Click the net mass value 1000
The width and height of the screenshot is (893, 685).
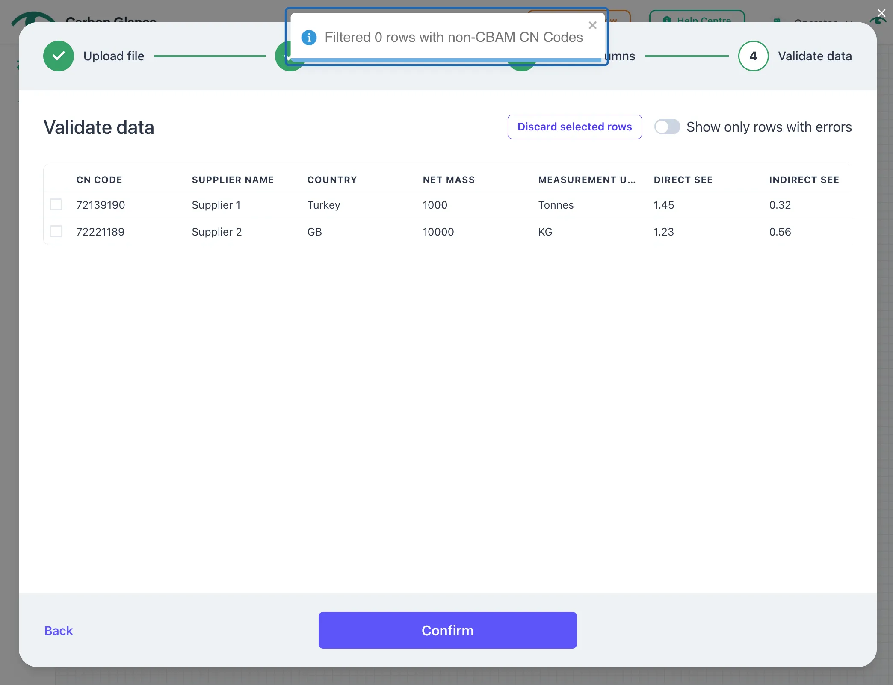[435, 205]
